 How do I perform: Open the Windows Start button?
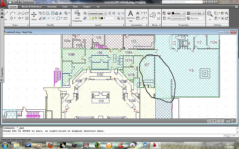point(5,145)
